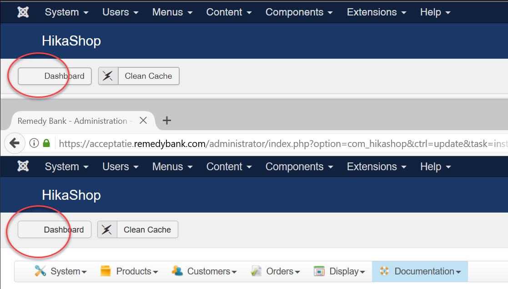Open the Extensions dropdown in the top navbar
508x289 pixels.
pyautogui.click(x=377, y=12)
